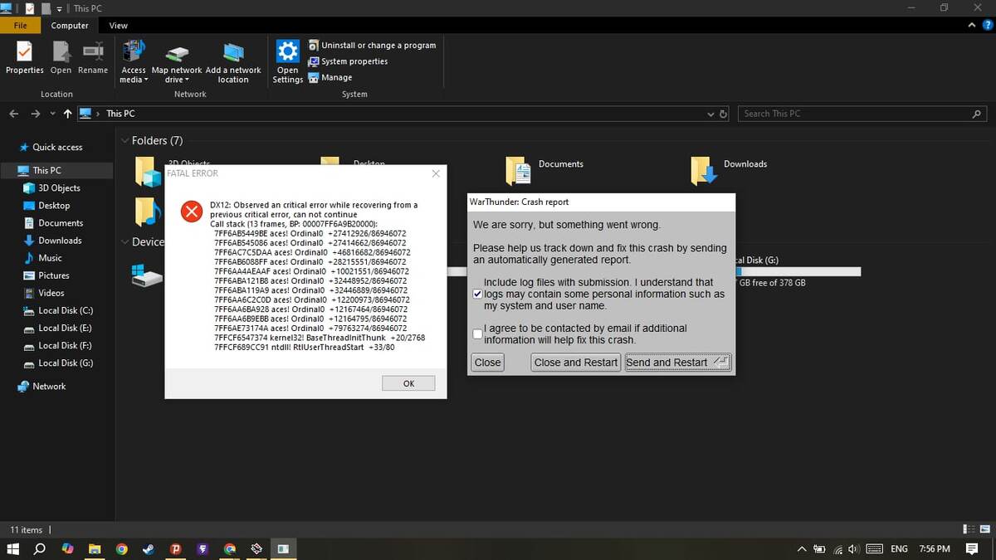Click the 7:56 PM taskbar clock
The width and height of the screenshot is (996, 560).
(x=935, y=549)
